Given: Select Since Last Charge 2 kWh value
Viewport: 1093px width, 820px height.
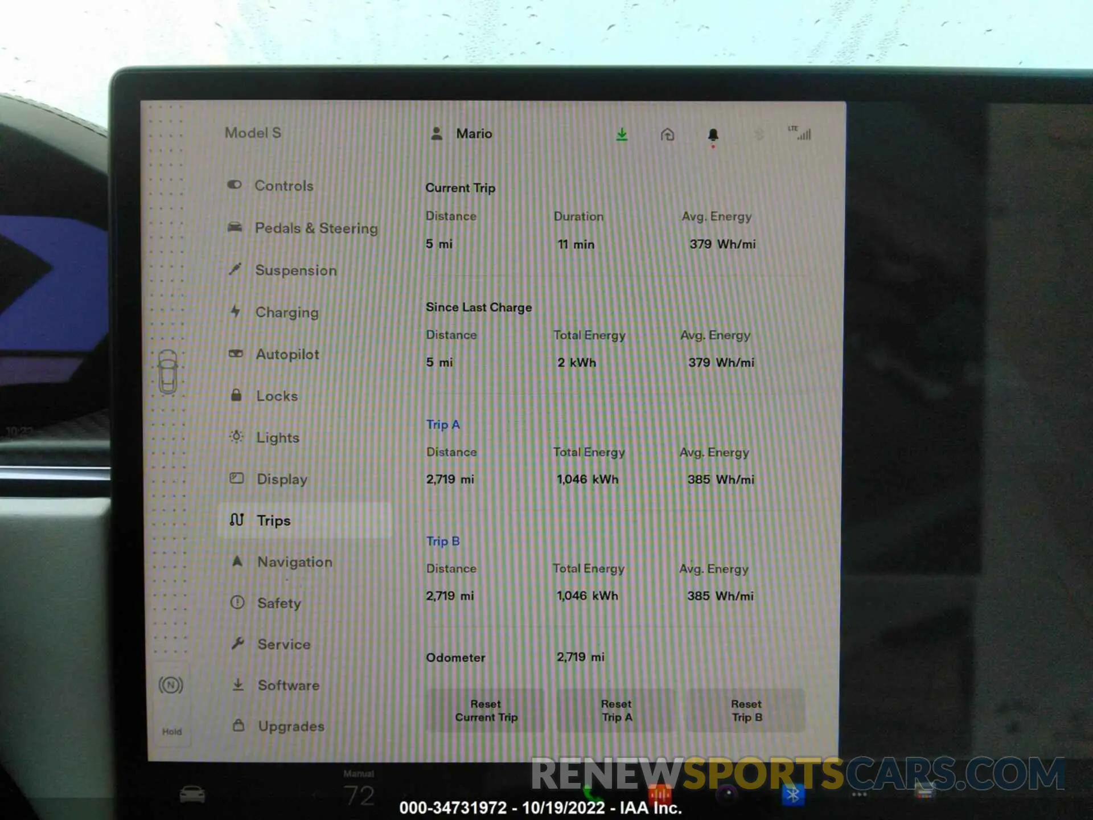Looking at the screenshot, I should click(x=577, y=363).
